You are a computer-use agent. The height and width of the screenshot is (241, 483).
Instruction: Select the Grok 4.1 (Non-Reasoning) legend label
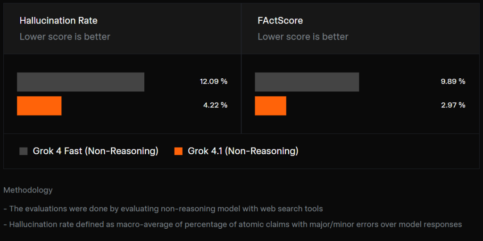coord(243,151)
